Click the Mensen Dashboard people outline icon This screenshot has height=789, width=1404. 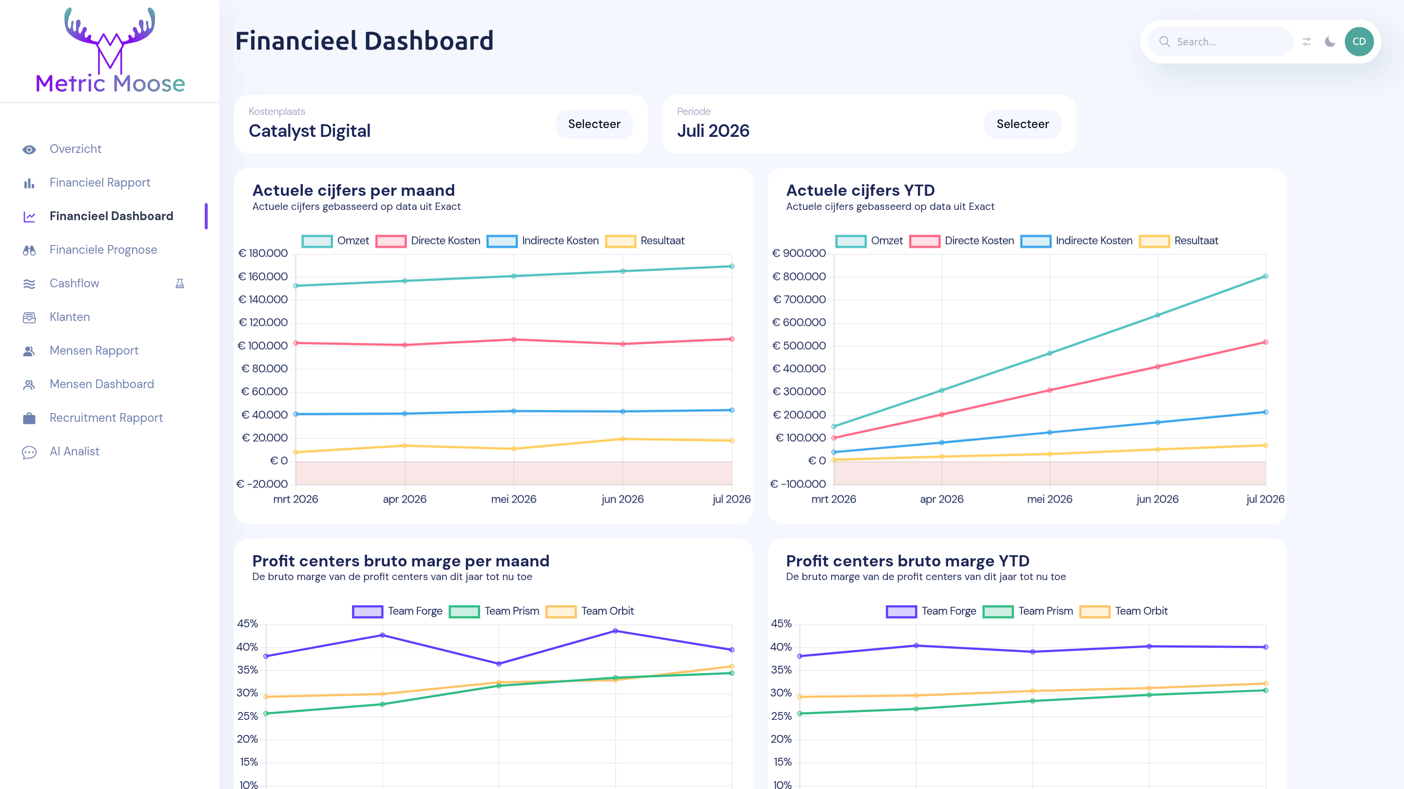29,384
